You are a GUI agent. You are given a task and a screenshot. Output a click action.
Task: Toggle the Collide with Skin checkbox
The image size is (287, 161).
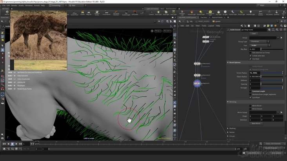[x=250, y=55]
